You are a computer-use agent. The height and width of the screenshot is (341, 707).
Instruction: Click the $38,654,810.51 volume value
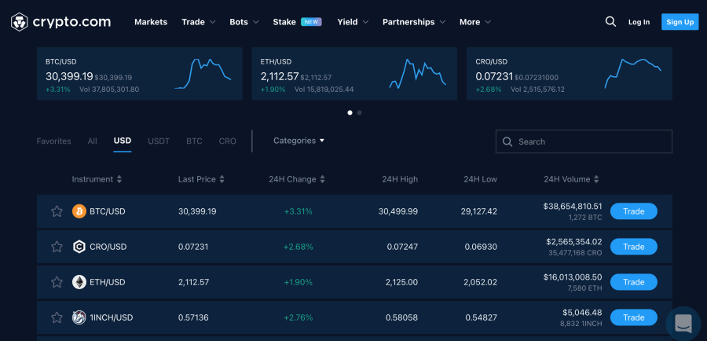click(x=573, y=207)
